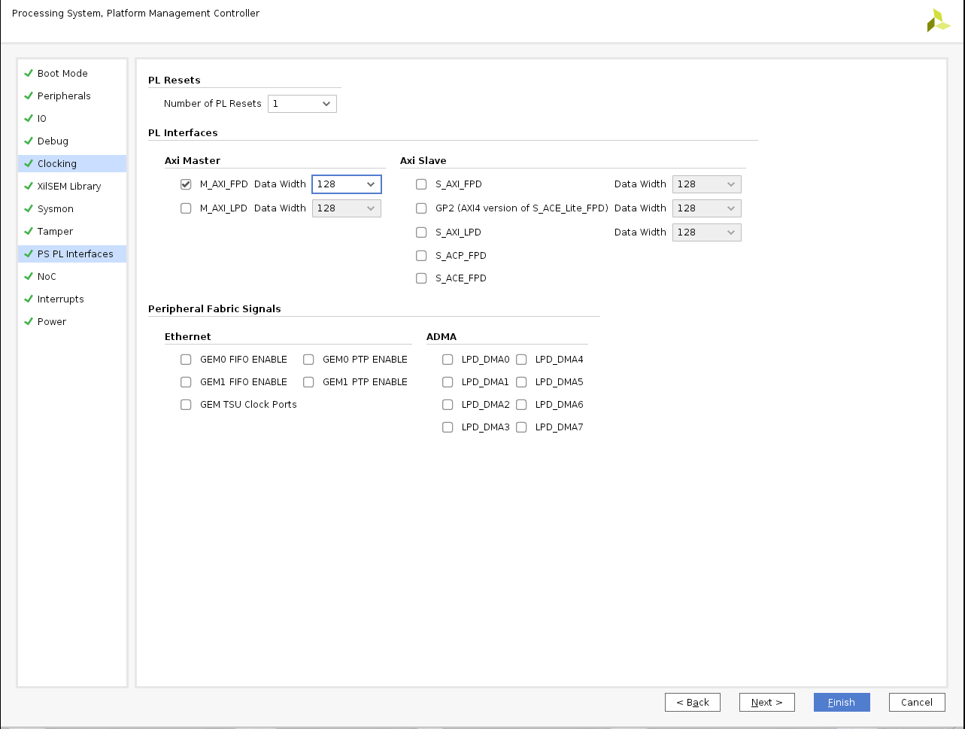Open S_AXI_FPD Data Width dropdown

tap(706, 184)
